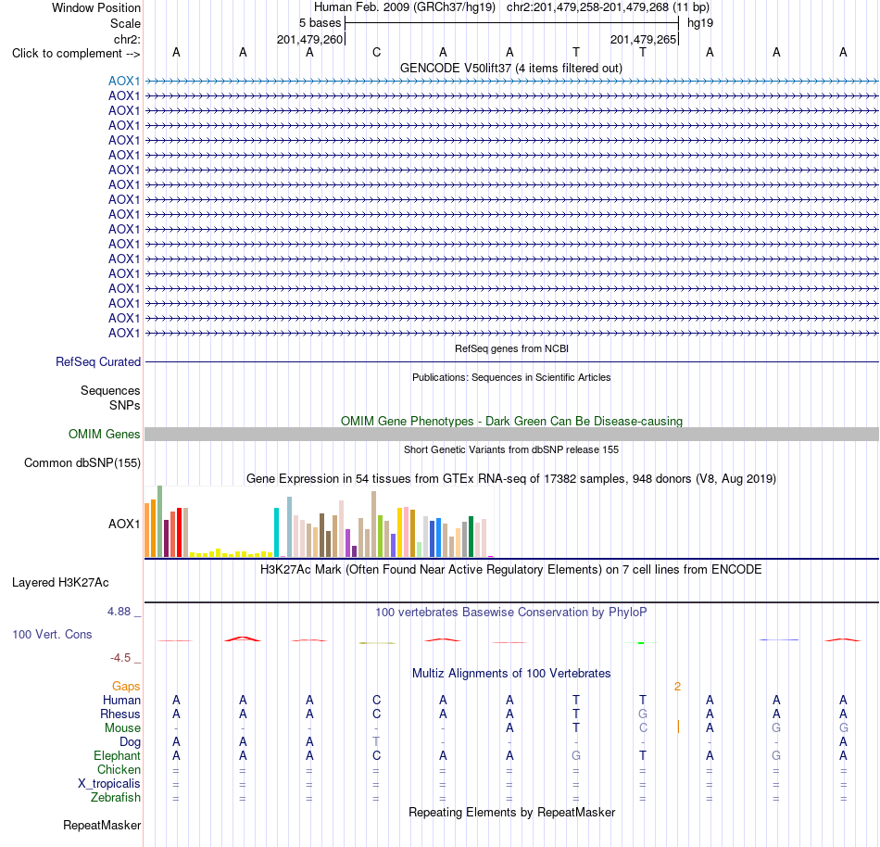Click the RefSeq Curated track label

[x=97, y=362]
